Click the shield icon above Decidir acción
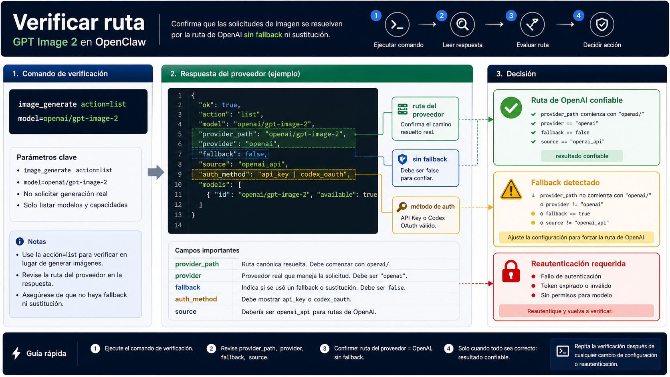Screen dimensions: 670x377 tap(602, 25)
